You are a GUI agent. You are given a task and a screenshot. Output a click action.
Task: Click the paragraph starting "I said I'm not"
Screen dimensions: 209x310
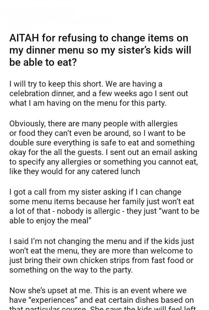pos(101,256)
